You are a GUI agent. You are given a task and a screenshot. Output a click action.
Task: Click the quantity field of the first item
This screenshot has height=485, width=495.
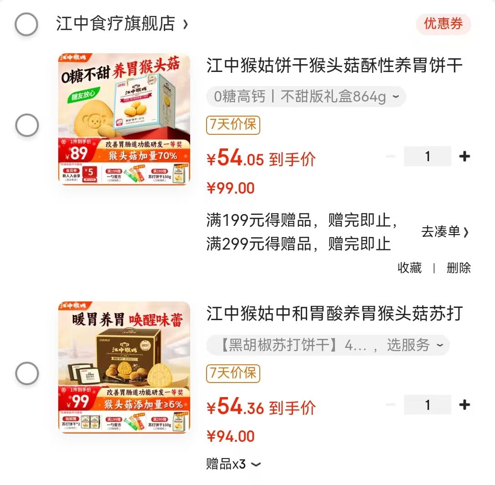427,157
